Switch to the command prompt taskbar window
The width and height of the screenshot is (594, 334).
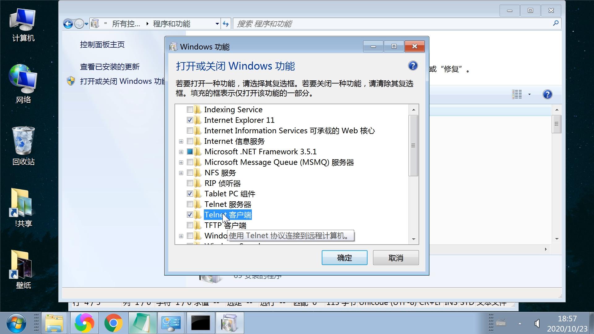click(x=200, y=323)
